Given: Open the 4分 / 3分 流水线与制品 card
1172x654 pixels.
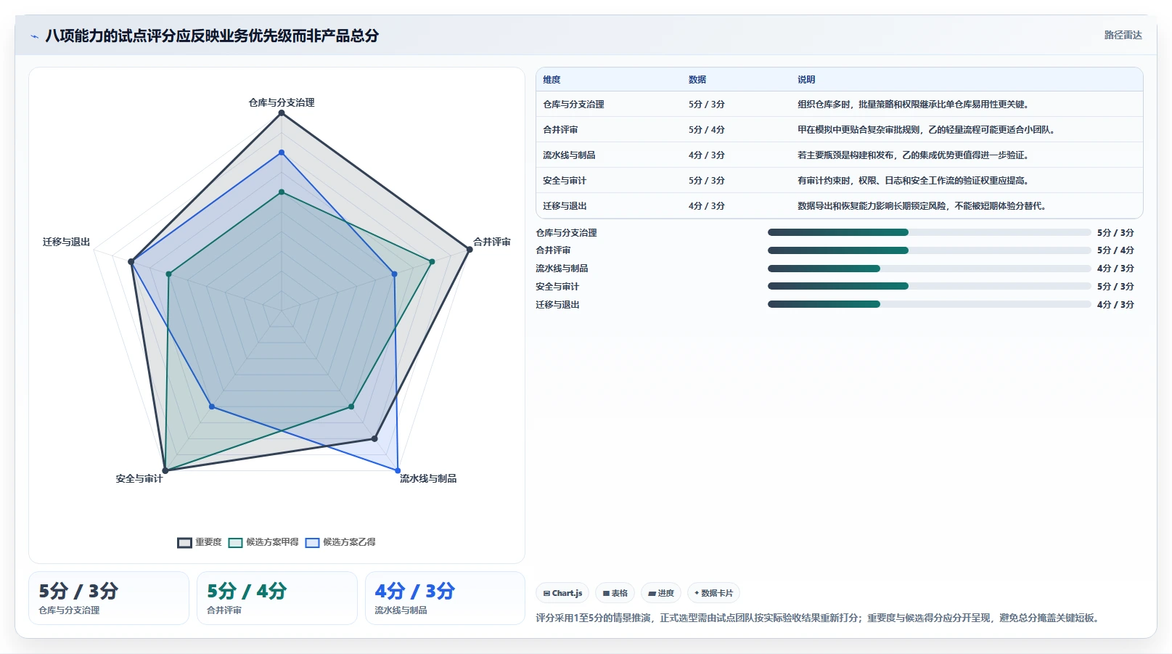Looking at the screenshot, I should 445,598.
